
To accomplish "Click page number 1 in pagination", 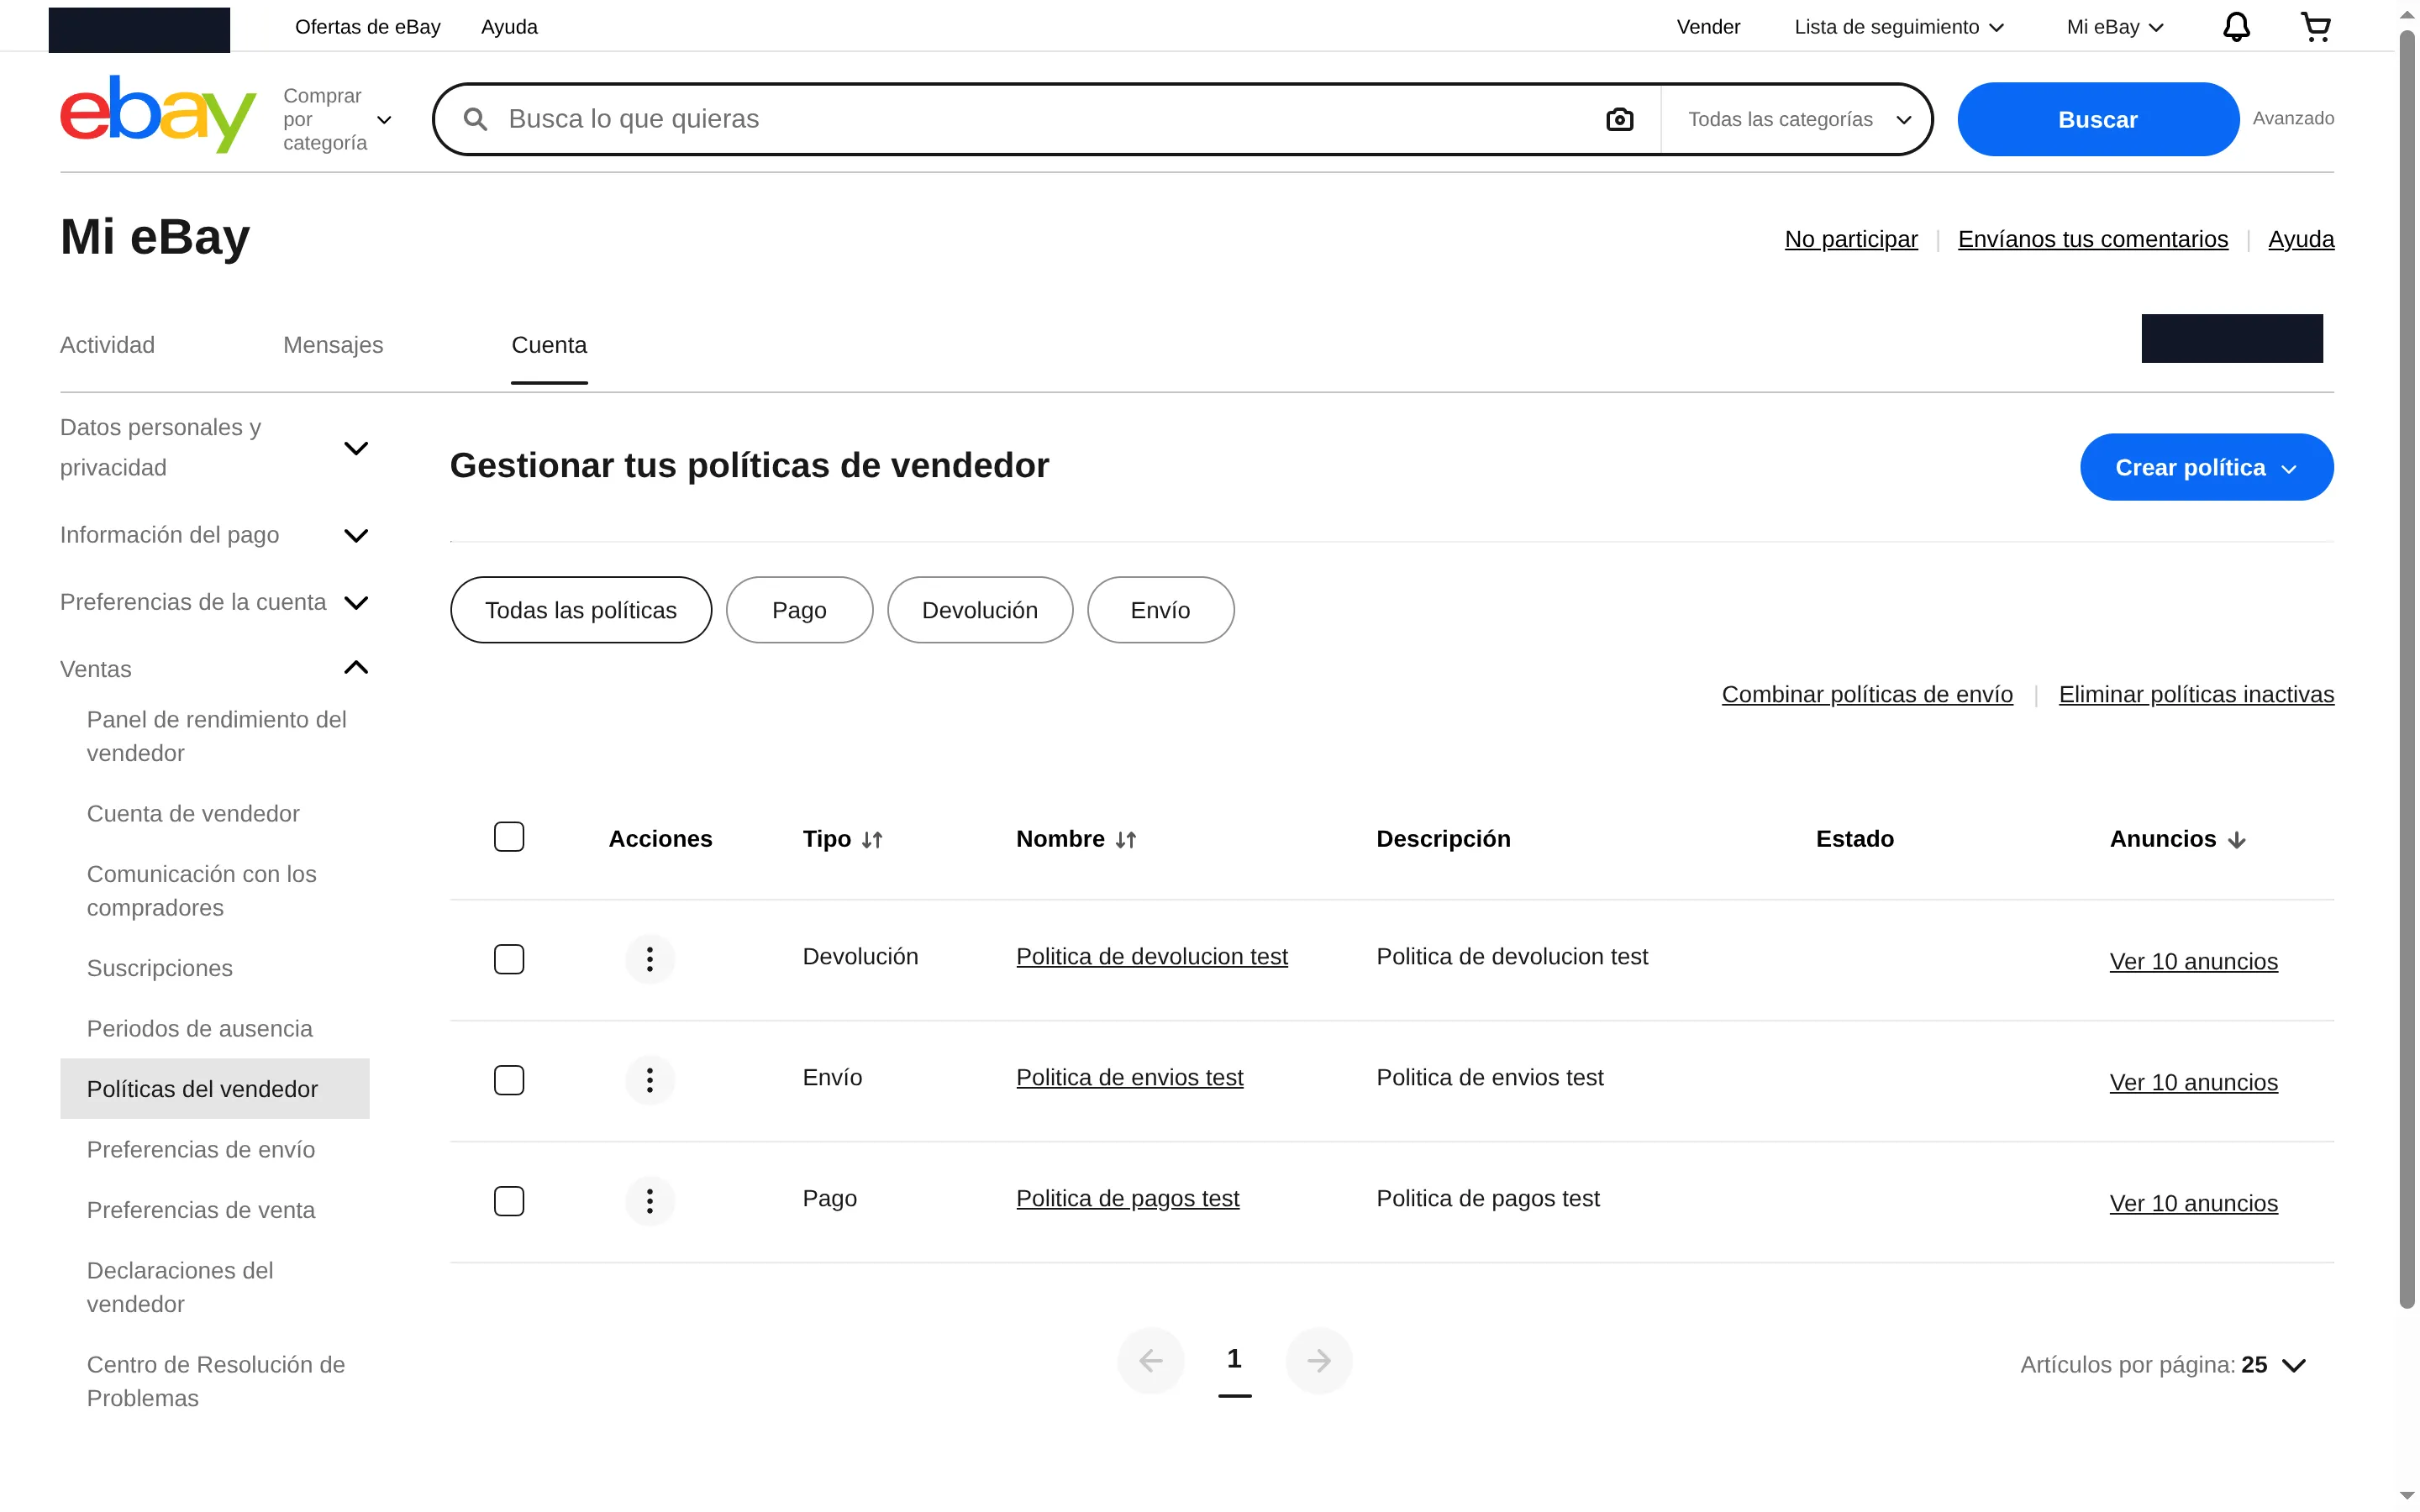I will pyautogui.click(x=1234, y=1360).
